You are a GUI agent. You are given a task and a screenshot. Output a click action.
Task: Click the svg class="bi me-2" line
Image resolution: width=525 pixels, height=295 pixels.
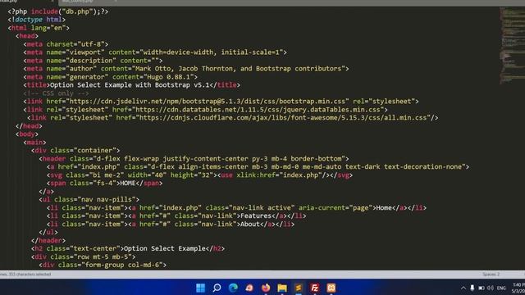199,175
